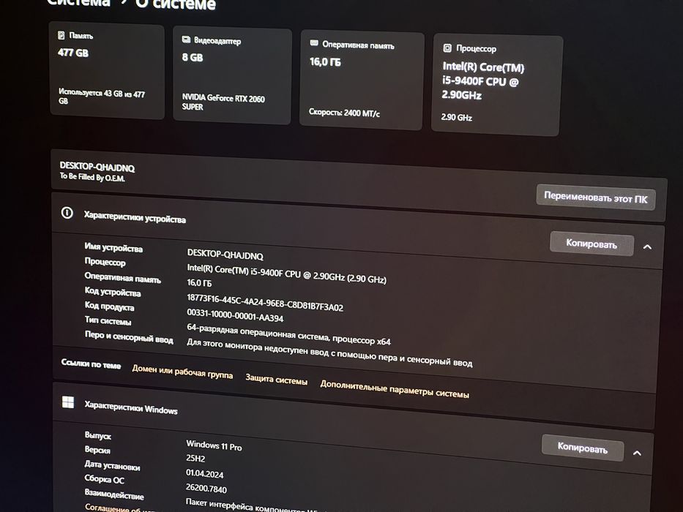Click Скорость: 2400 МТ/с text

[344, 113]
